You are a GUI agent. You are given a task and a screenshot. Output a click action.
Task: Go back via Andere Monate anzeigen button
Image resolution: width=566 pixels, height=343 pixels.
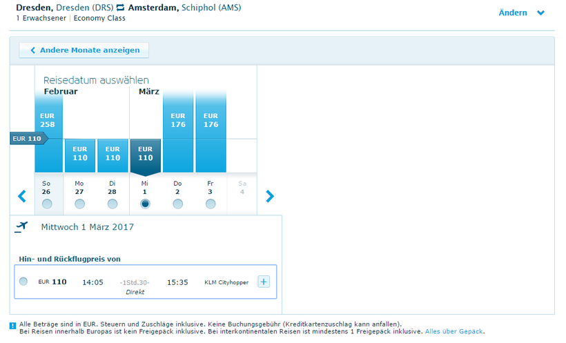point(84,50)
